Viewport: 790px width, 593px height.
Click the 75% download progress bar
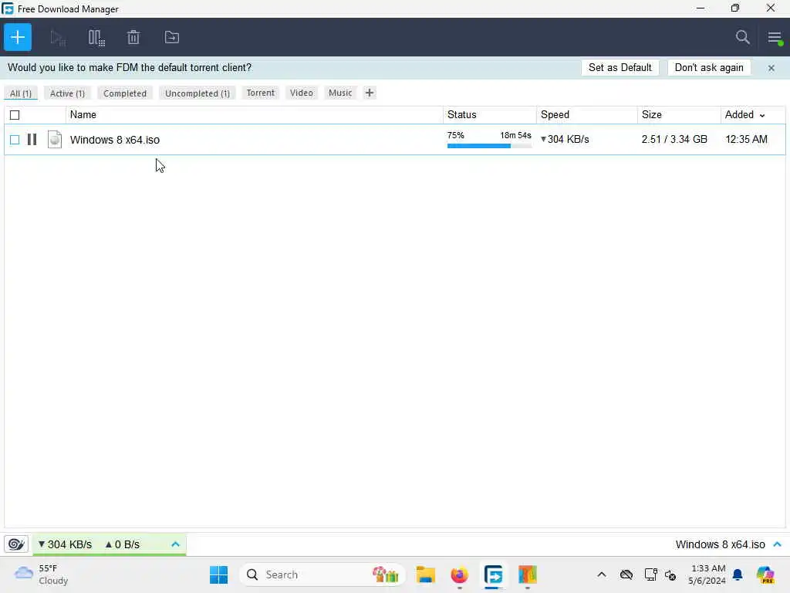click(489, 146)
